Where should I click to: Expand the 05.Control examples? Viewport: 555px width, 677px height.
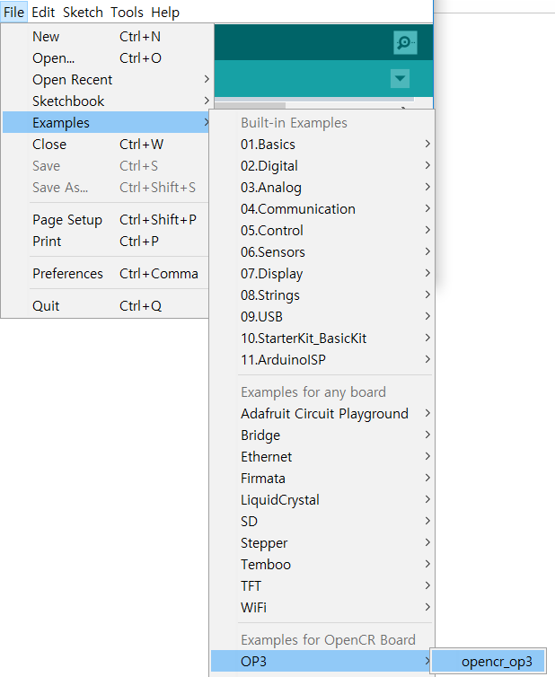point(322,231)
